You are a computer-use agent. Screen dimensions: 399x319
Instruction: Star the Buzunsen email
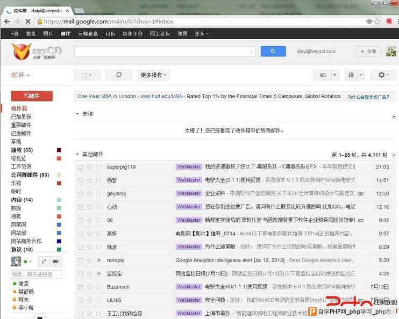[89, 287]
